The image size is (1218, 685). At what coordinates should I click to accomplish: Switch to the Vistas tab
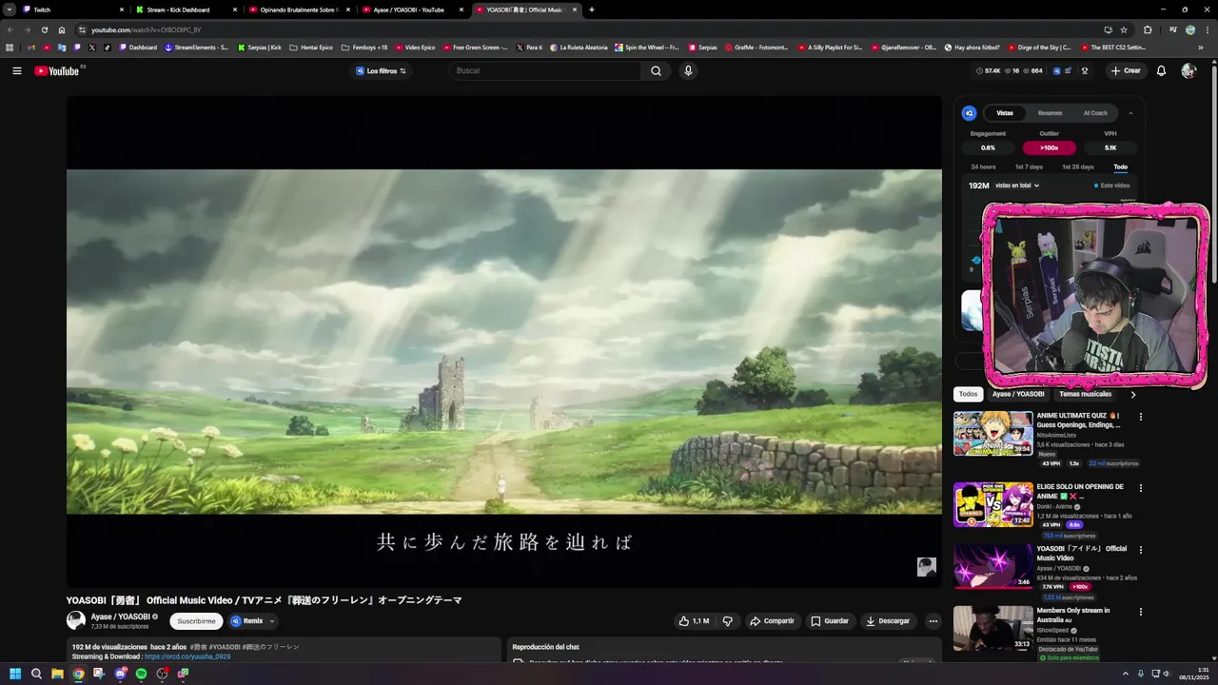(x=1005, y=113)
